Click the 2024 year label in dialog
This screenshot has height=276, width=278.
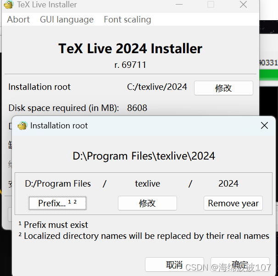(228, 183)
